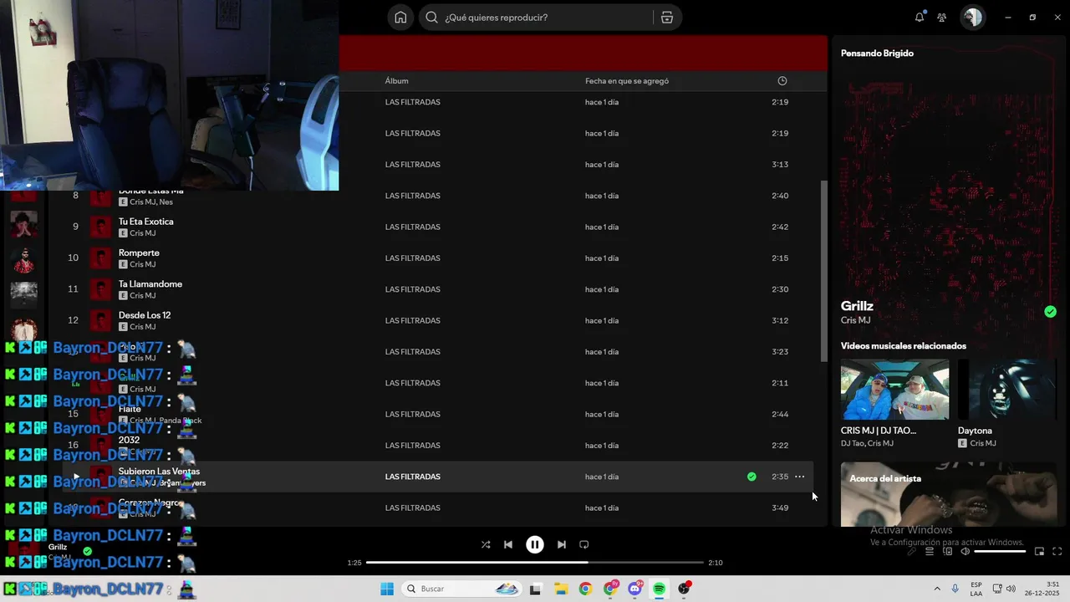Open more options for Subieron Las Ventas
1070x602 pixels.
799,477
